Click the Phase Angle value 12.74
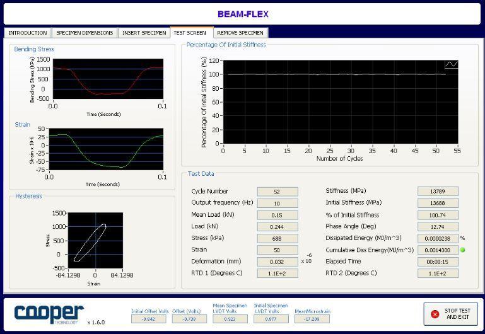Screen dimensions: 485x334 (x=438, y=226)
